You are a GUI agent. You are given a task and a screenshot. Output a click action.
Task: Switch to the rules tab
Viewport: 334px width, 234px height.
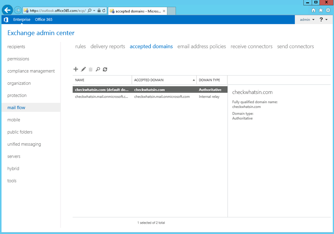coord(81,46)
